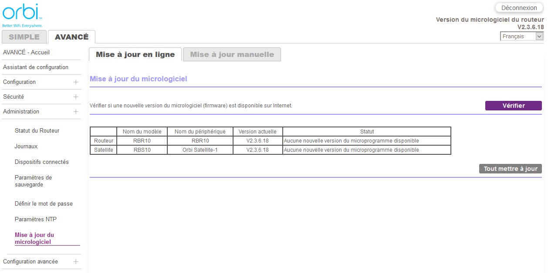Launch the Assistant de configuration
Viewport: 548px width, 273px height.
[x=36, y=67]
